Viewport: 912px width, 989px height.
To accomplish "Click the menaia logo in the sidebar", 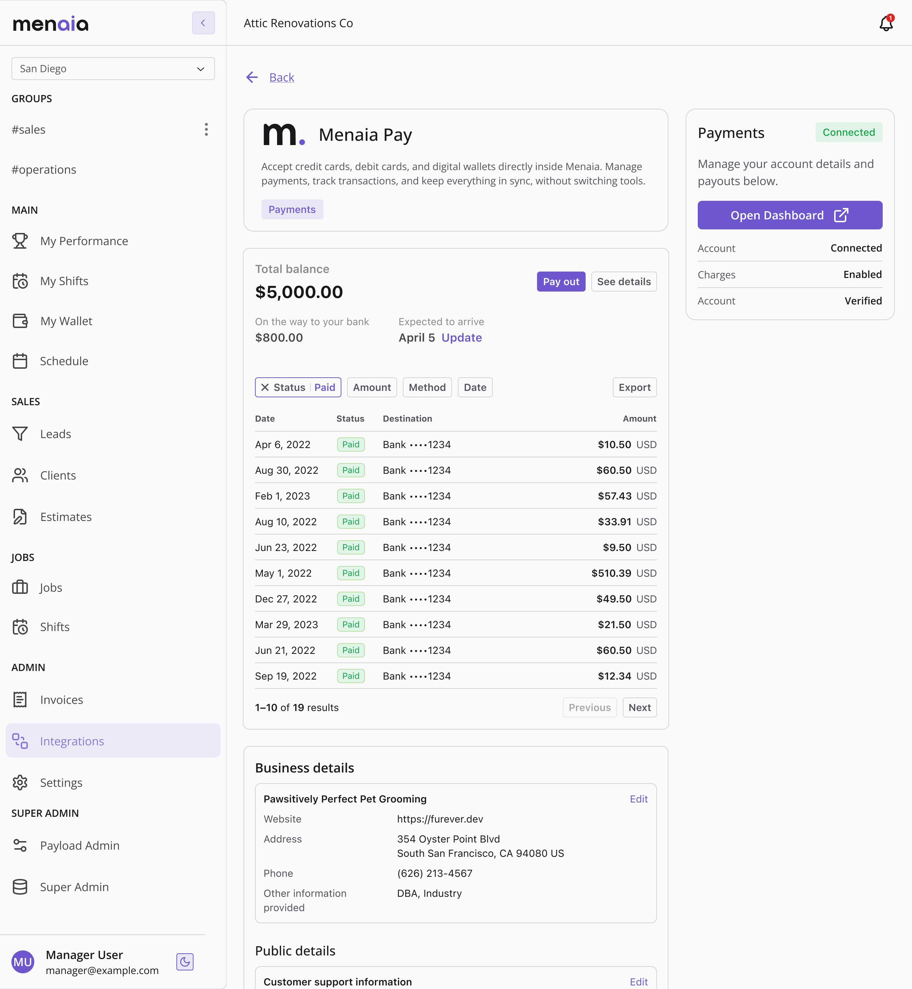I will pyautogui.click(x=50, y=23).
